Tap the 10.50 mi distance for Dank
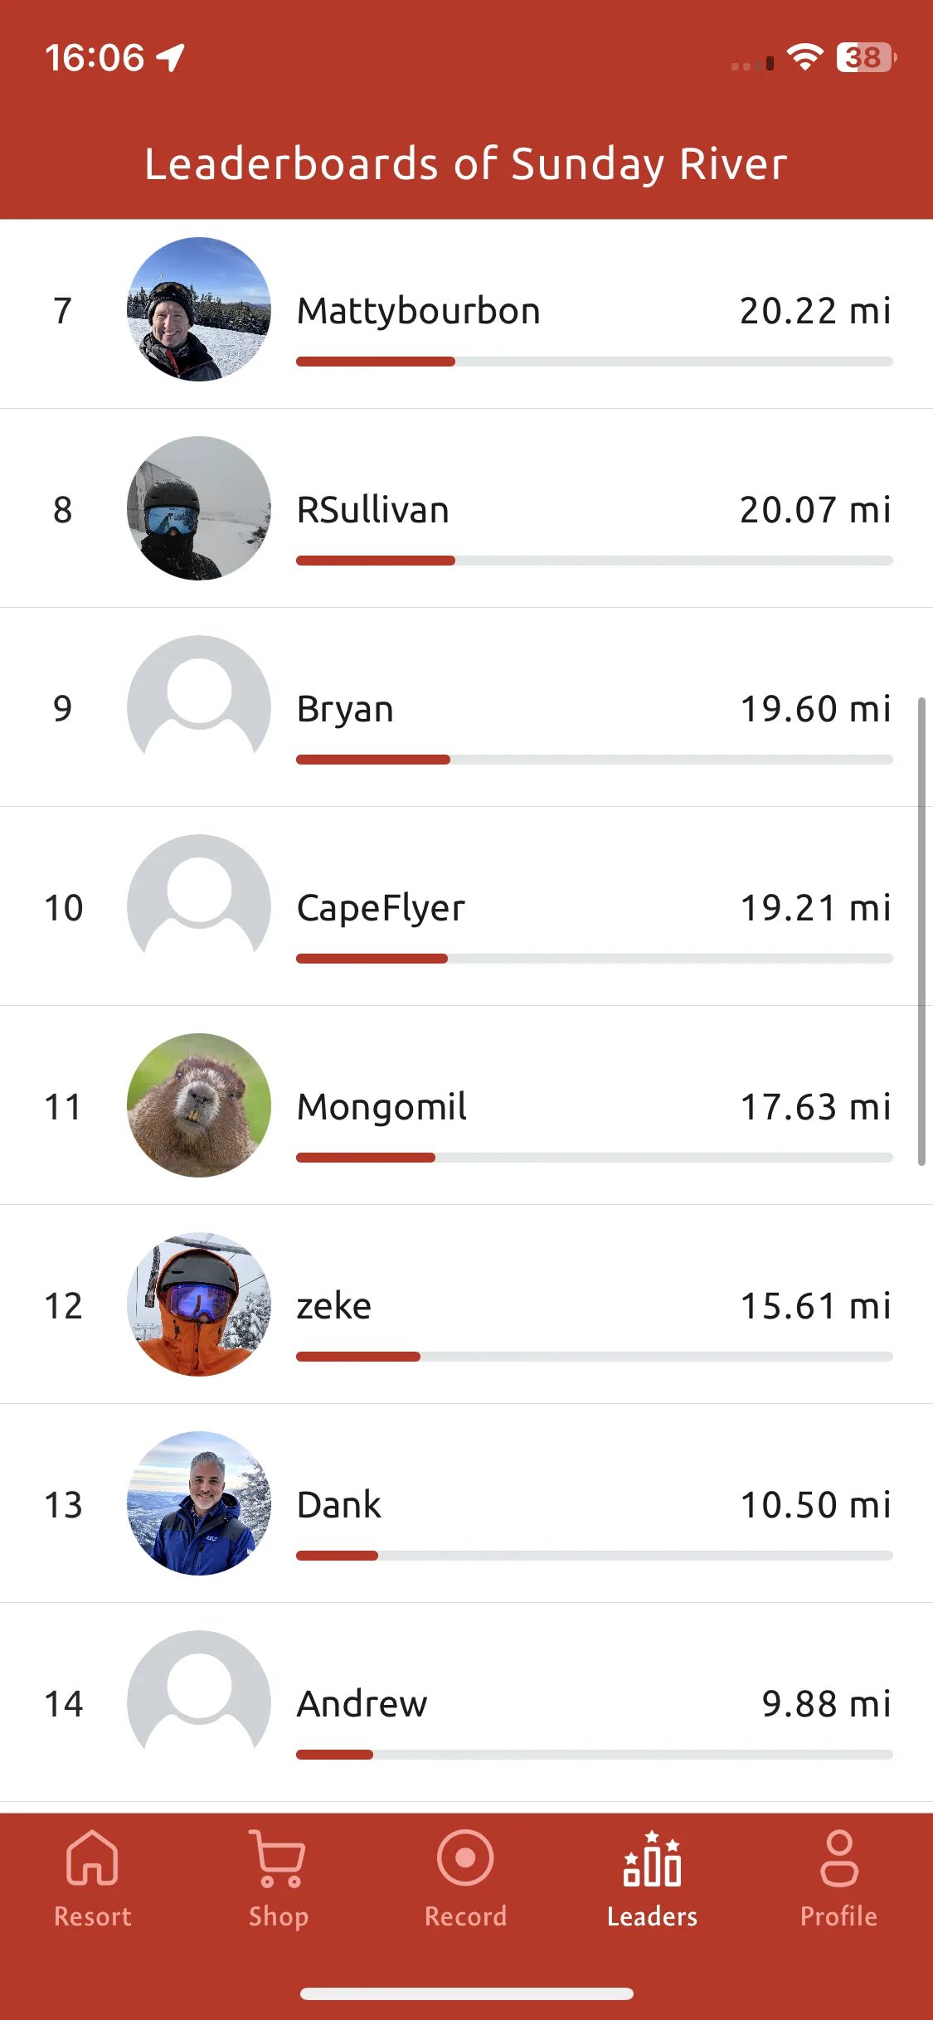This screenshot has height=2020, width=933. point(816,1505)
